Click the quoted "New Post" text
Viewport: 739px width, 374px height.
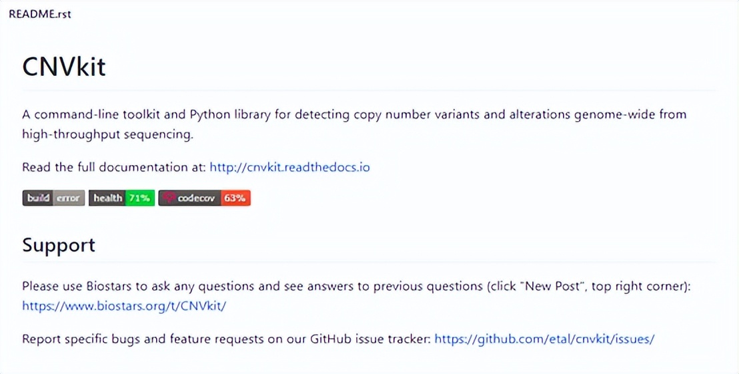547,286
